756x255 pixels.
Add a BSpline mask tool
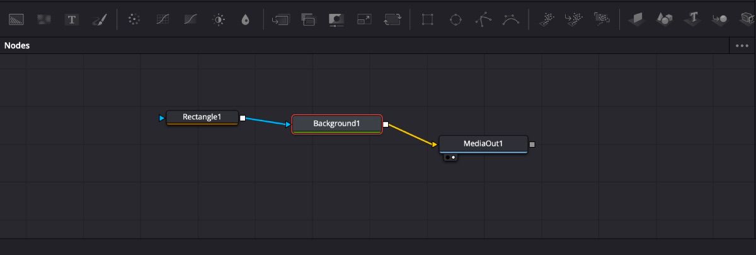511,19
